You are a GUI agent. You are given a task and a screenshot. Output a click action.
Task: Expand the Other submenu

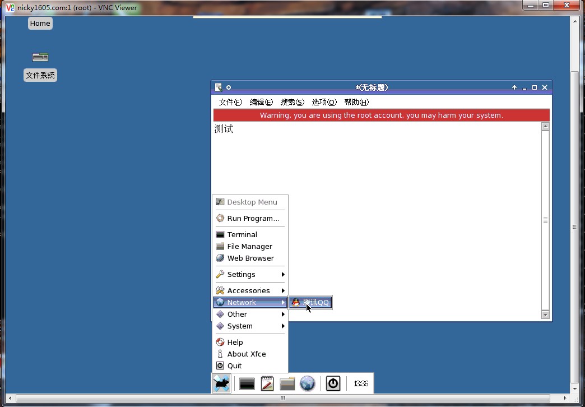coord(250,314)
